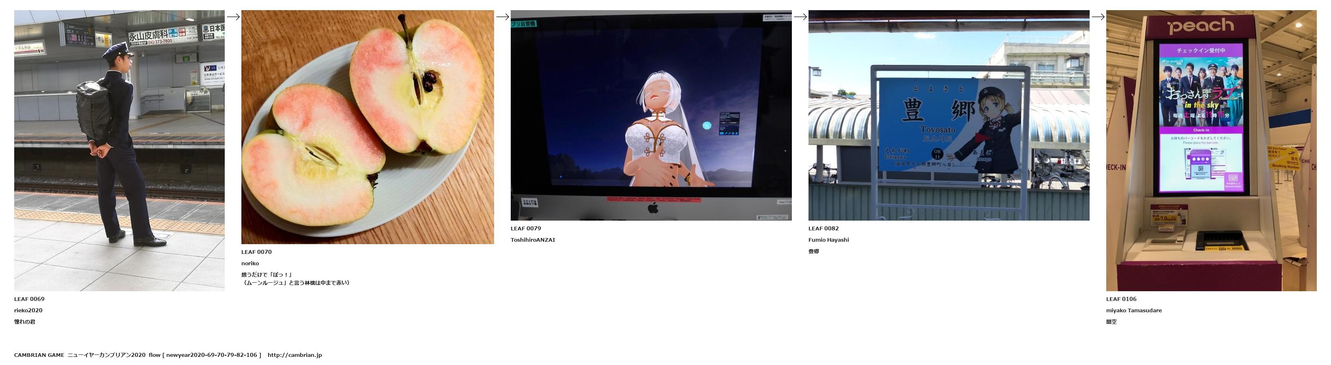Click the CAMBRIAN GAME footer title text
The width and height of the screenshot is (1331, 365).
[39, 355]
